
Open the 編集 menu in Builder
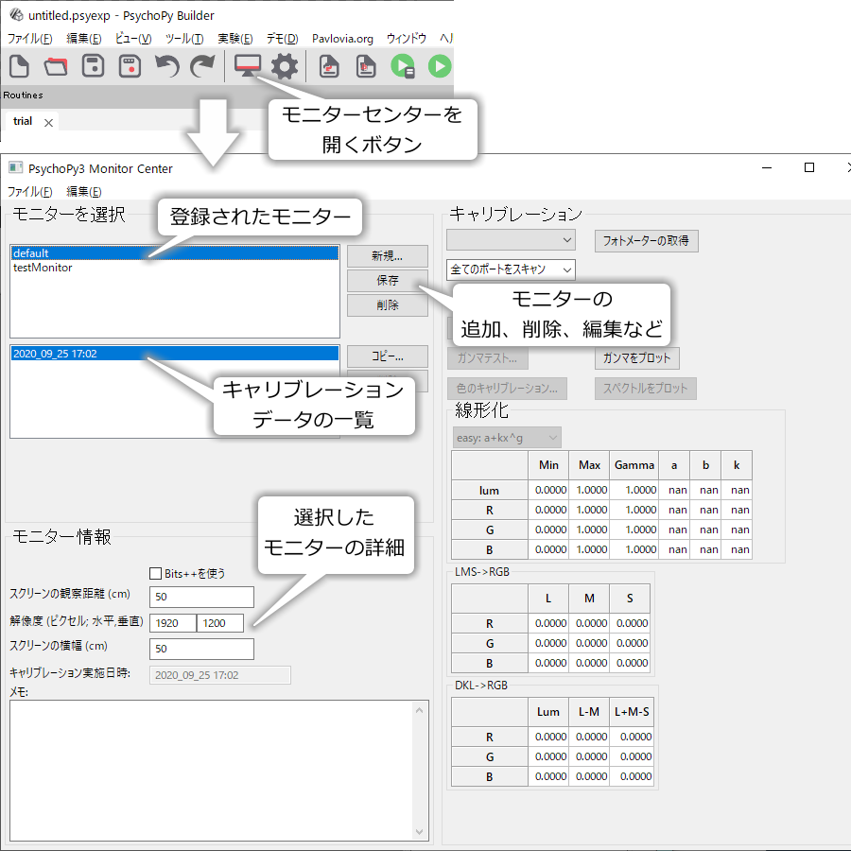83,39
